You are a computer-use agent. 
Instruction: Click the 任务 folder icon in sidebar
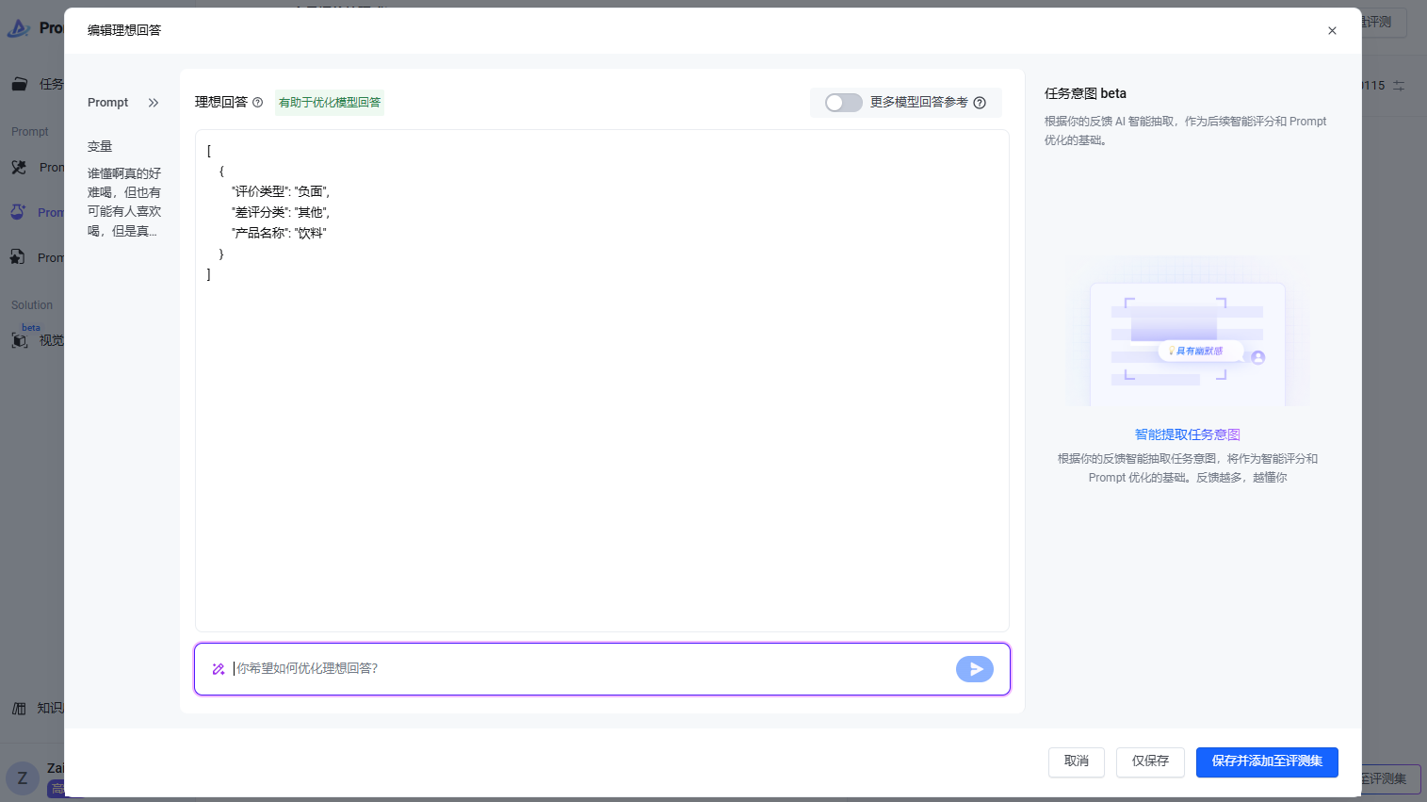[x=19, y=84]
